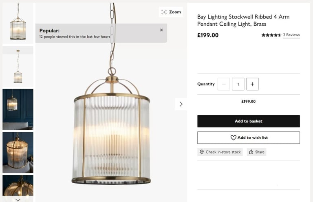View the fourth close-up lit thumbnail

tap(18, 152)
